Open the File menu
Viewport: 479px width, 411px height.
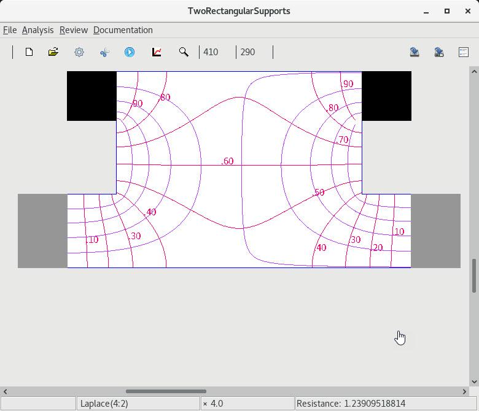click(10, 30)
